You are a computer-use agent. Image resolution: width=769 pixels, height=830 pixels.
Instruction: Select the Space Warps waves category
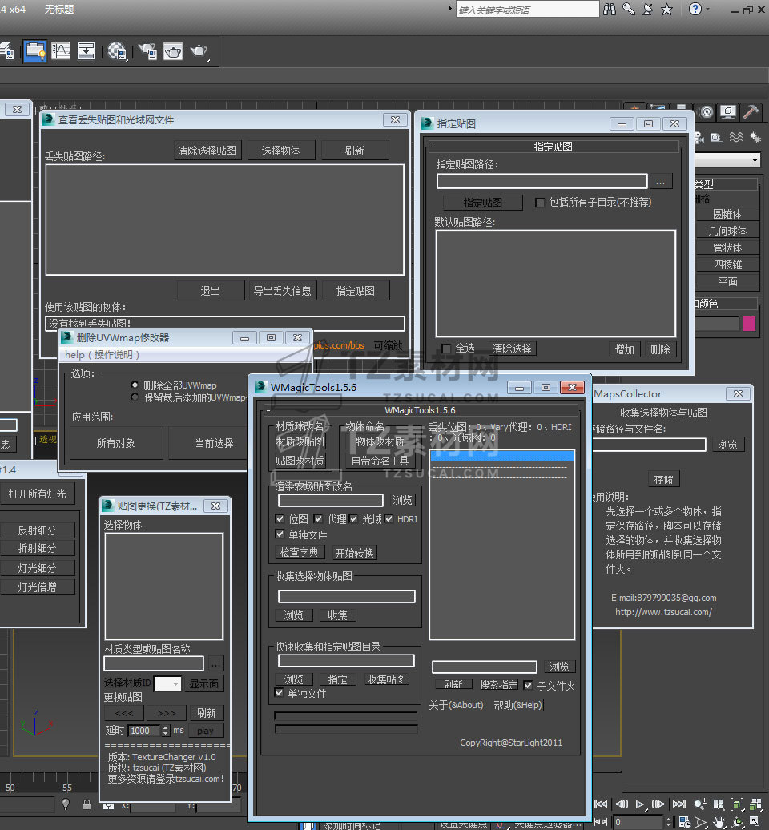tap(735, 138)
